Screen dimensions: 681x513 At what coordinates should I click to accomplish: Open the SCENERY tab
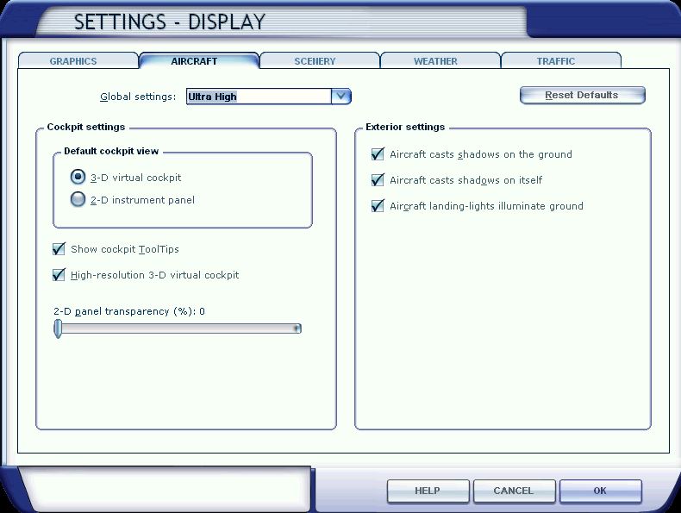315,61
